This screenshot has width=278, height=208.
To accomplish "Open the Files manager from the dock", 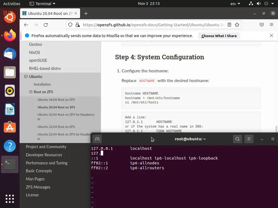I will click(x=10, y=72).
